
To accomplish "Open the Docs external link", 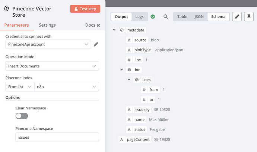I will [x=93, y=25].
